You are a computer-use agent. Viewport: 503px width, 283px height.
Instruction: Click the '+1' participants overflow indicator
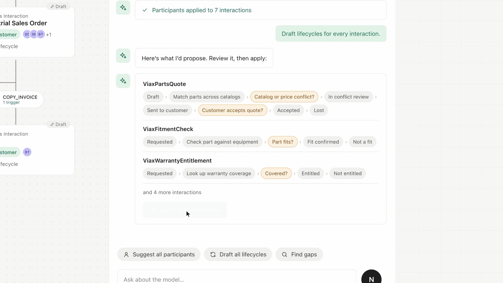tap(49, 35)
